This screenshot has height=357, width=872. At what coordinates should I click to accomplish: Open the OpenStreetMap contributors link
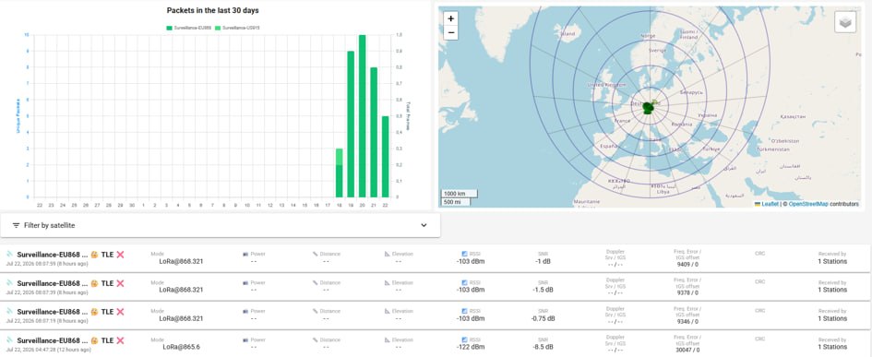(x=808, y=204)
